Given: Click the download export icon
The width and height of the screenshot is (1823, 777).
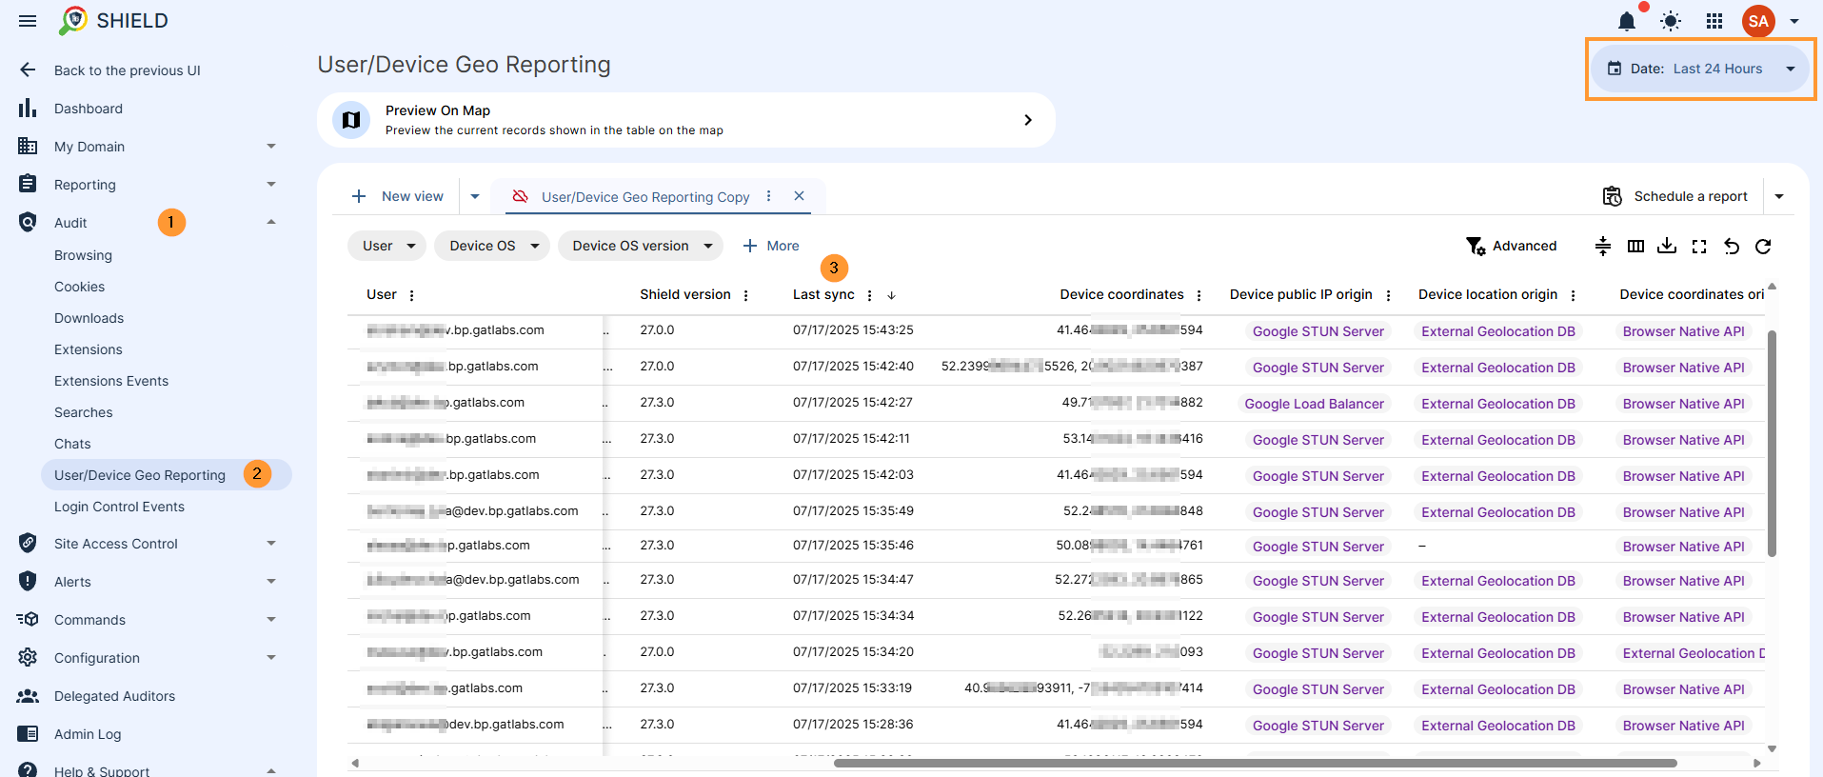Looking at the screenshot, I should point(1667,246).
